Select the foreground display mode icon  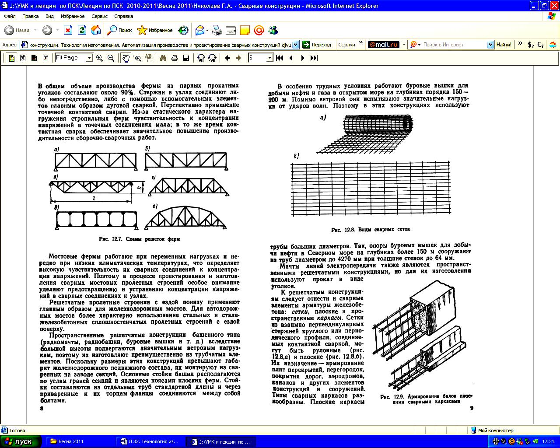coord(34,58)
